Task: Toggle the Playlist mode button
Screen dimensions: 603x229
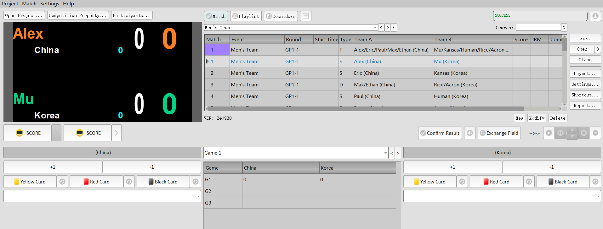Action: [246, 16]
